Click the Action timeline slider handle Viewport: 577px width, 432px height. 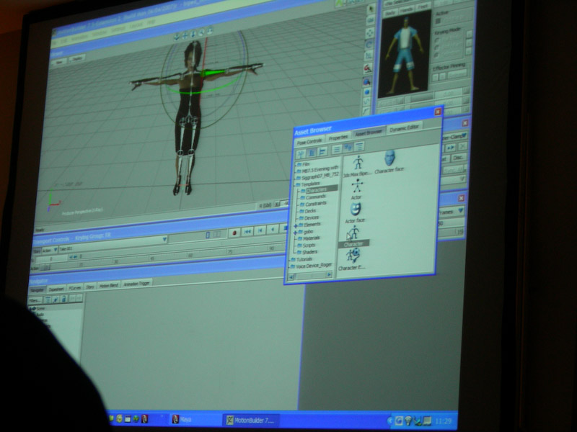(x=47, y=268)
